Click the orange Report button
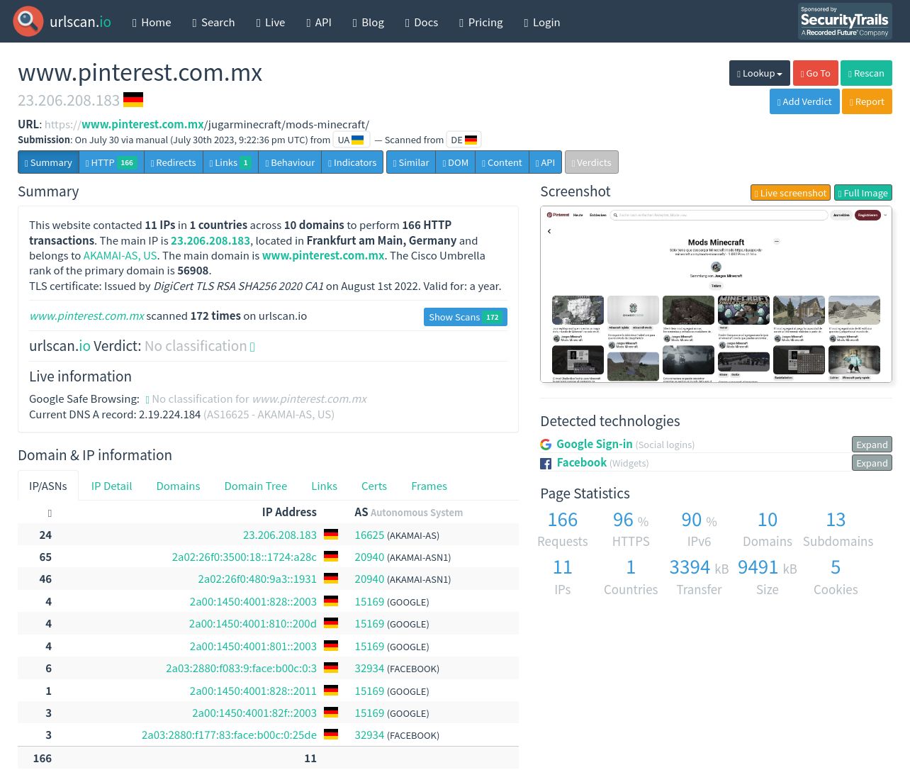910x770 pixels. (x=866, y=101)
